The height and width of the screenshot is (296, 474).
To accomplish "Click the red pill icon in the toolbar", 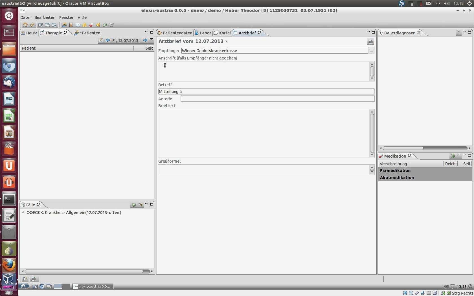I will tap(91, 25).
